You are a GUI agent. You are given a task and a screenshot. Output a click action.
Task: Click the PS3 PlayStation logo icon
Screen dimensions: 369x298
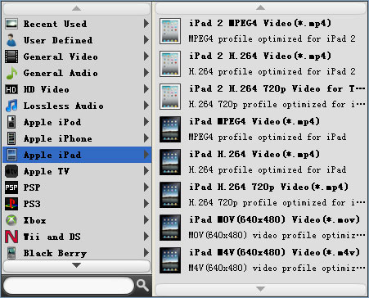[x=11, y=204]
